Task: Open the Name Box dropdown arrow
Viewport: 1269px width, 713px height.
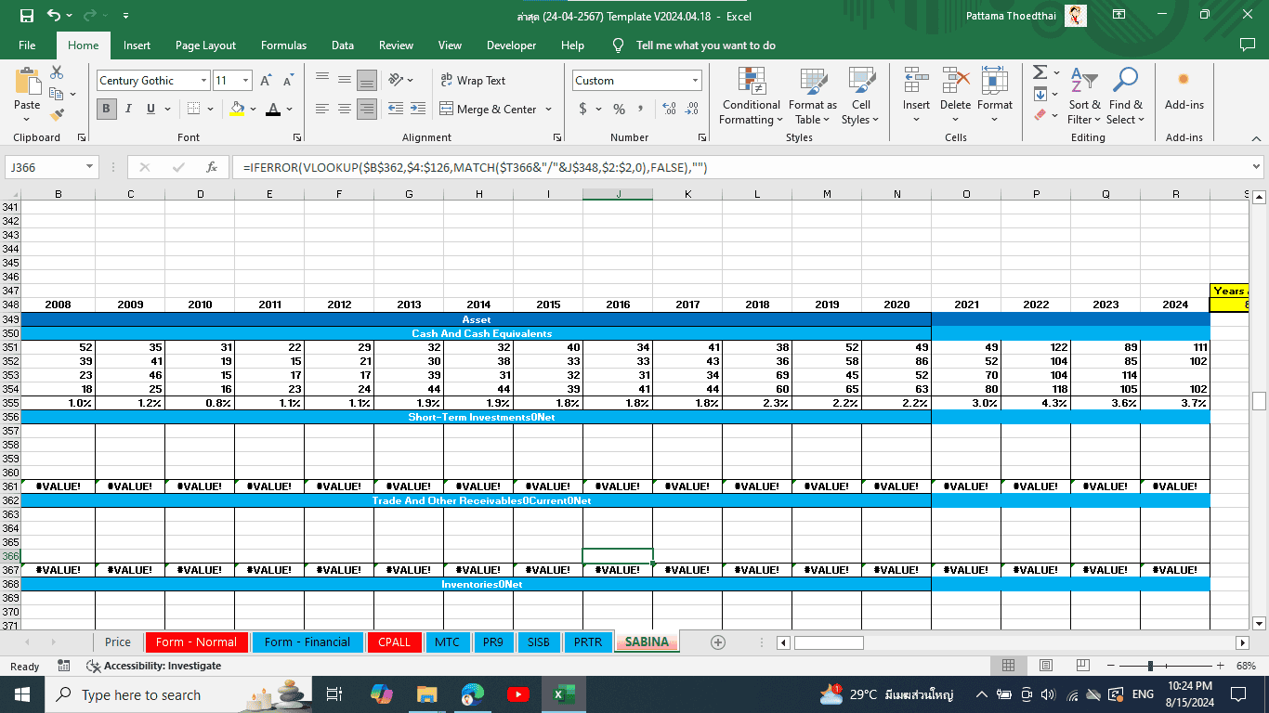Action: 89,167
